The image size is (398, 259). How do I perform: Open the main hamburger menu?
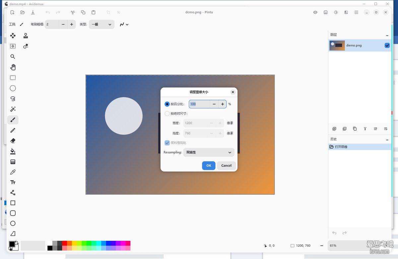356,12
